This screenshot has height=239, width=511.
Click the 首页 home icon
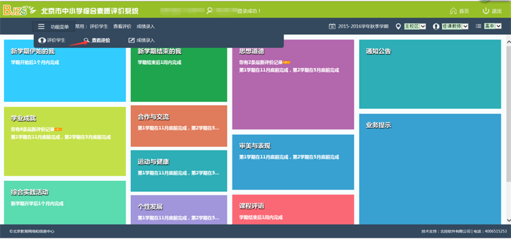pyautogui.click(x=453, y=11)
